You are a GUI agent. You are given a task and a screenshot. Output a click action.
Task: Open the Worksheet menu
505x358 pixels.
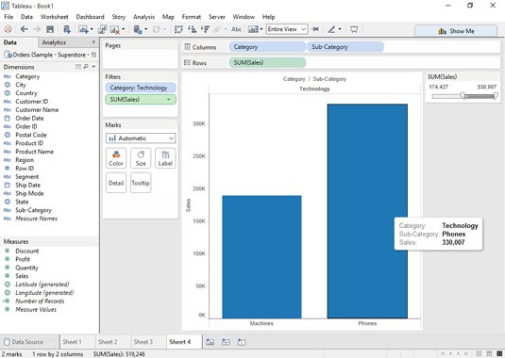pos(54,17)
